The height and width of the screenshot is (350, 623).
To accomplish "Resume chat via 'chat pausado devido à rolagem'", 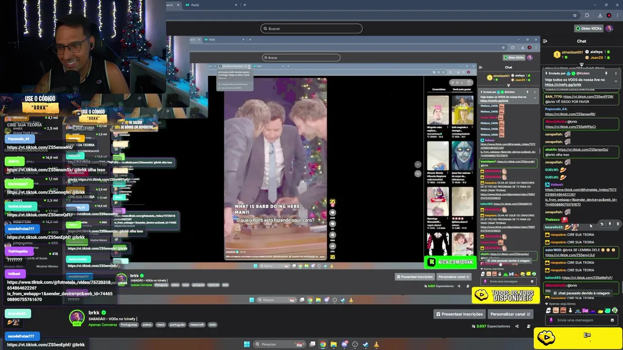I will point(581,293).
